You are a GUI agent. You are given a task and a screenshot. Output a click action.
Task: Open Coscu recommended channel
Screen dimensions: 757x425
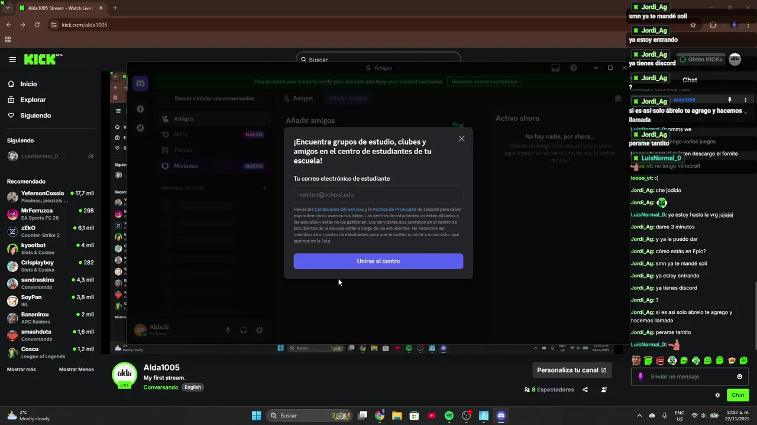[x=50, y=352]
